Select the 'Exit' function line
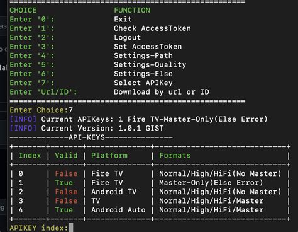 tap(123, 20)
